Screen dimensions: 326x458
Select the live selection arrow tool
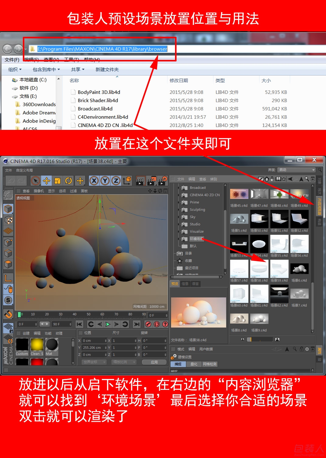[36, 181]
